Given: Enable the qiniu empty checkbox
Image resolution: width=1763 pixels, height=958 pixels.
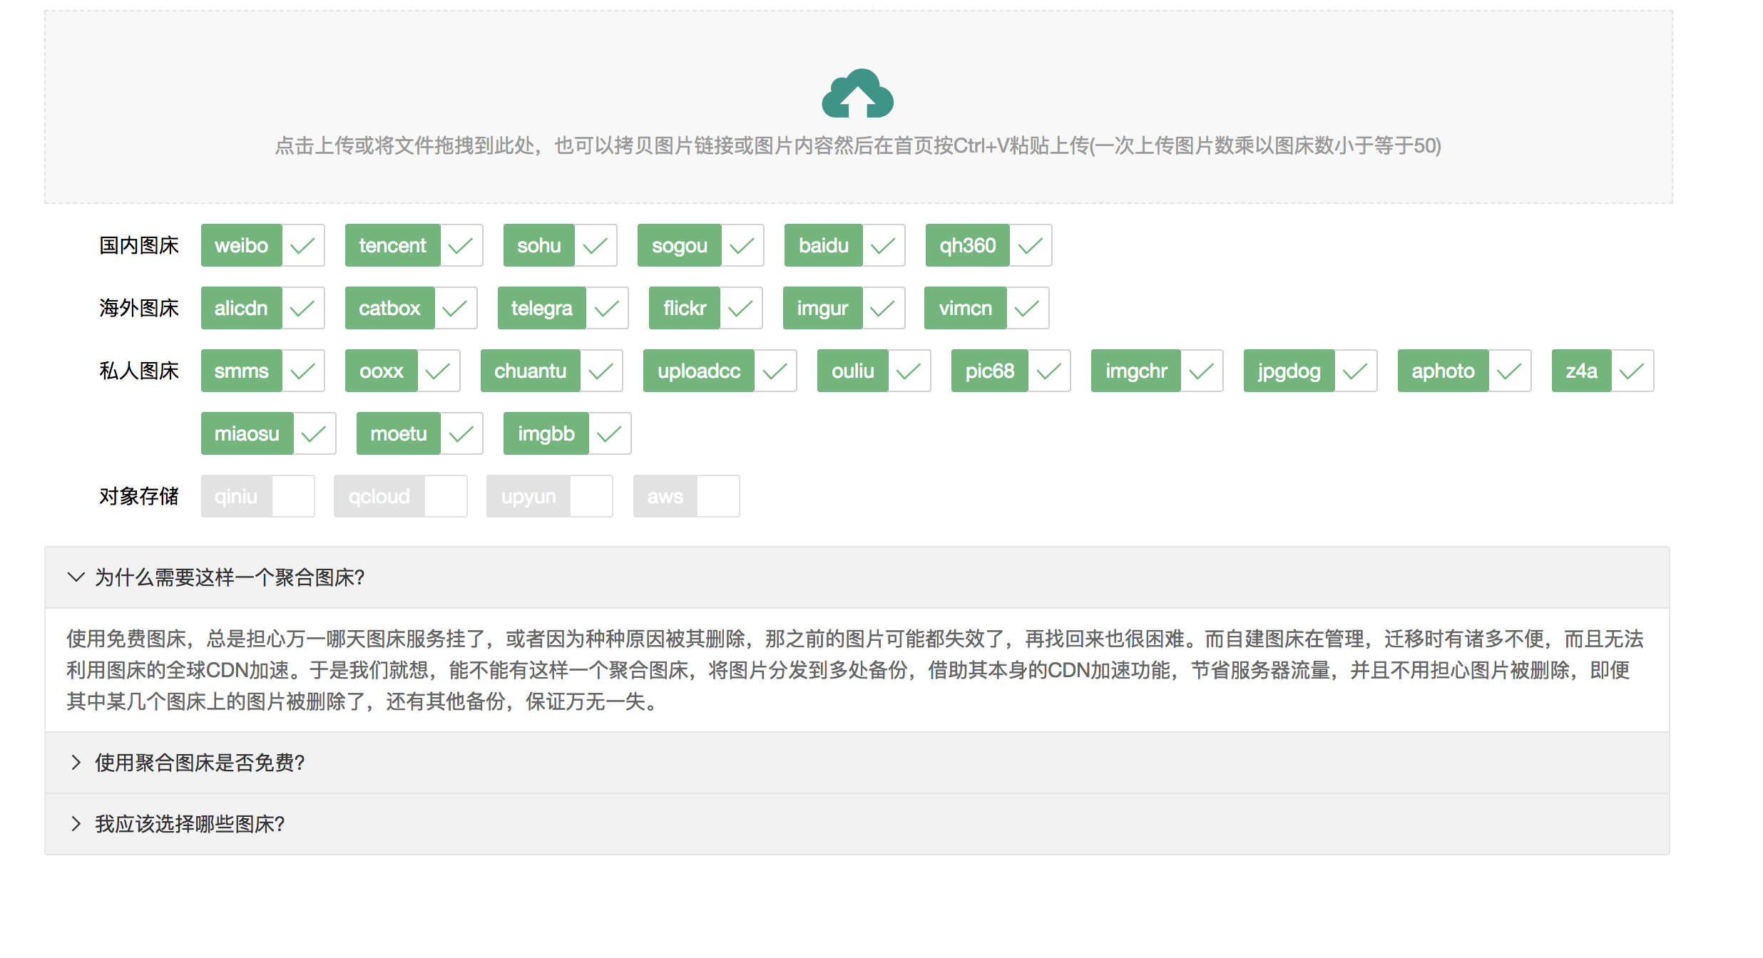Looking at the screenshot, I should (292, 496).
